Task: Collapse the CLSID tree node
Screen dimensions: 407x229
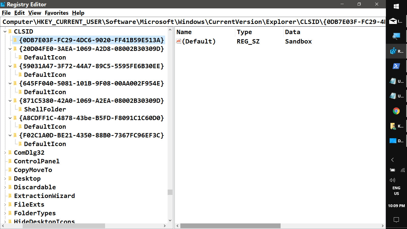Action: [5, 32]
